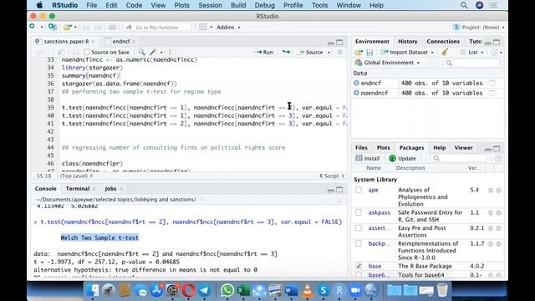Screen dimensions: 535x301
Task: Switch to the History tab
Action: click(407, 41)
